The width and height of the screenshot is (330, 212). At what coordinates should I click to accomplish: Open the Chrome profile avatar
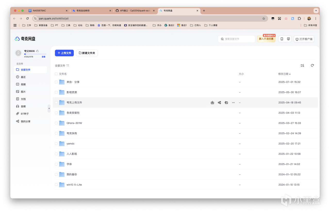tap(309, 19)
